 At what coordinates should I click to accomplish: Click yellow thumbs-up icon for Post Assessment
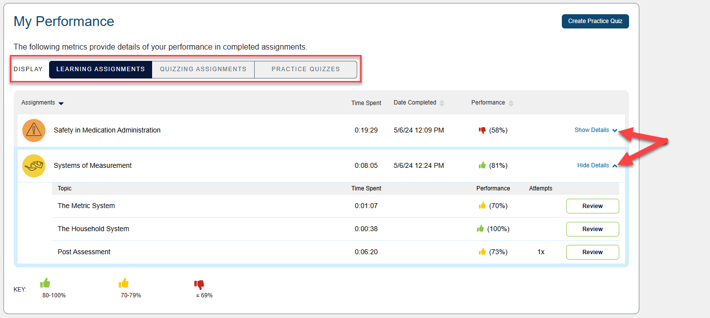tap(482, 252)
